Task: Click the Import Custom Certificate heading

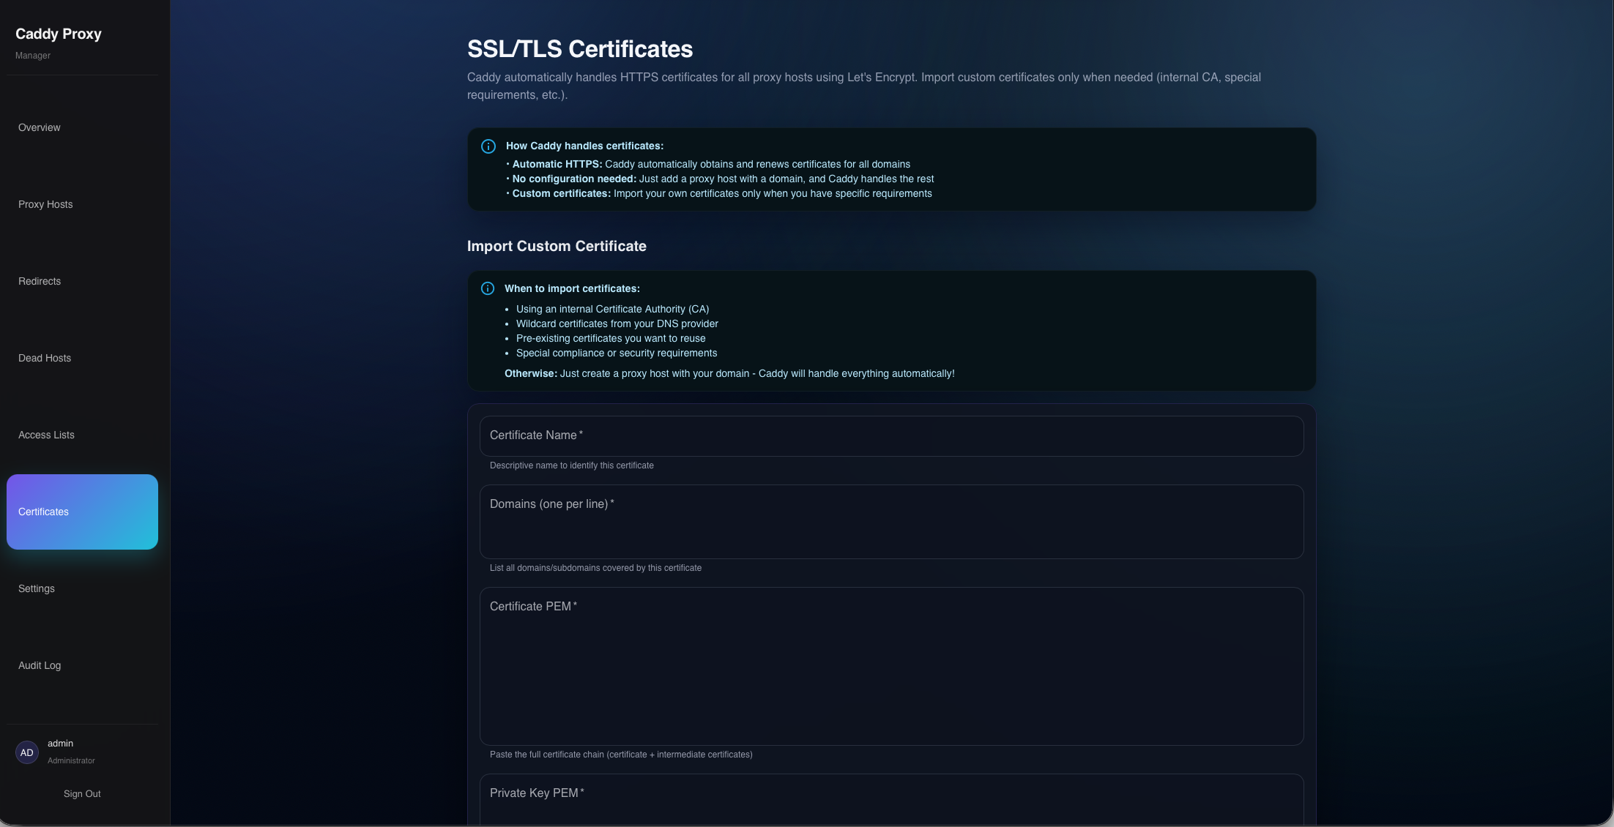Action: click(557, 246)
